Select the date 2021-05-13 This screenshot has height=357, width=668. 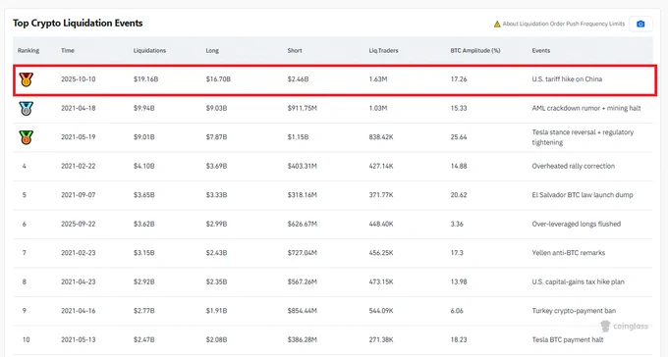coord(78,339)
